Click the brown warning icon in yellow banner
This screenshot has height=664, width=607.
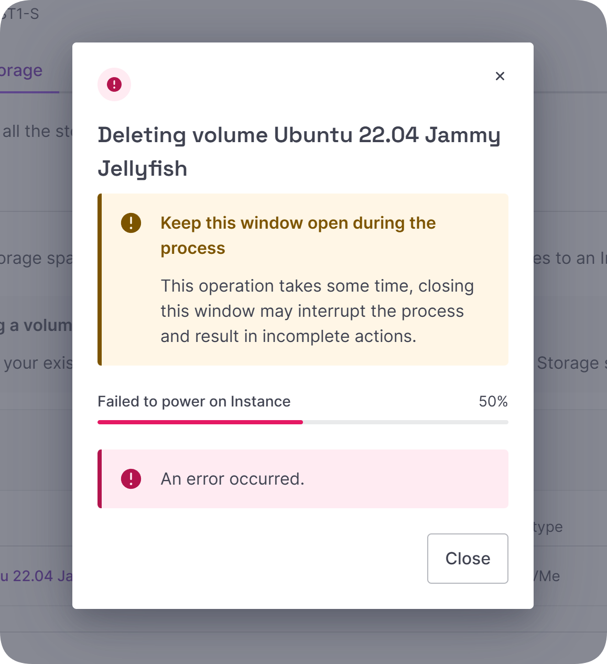click(131, 223)
